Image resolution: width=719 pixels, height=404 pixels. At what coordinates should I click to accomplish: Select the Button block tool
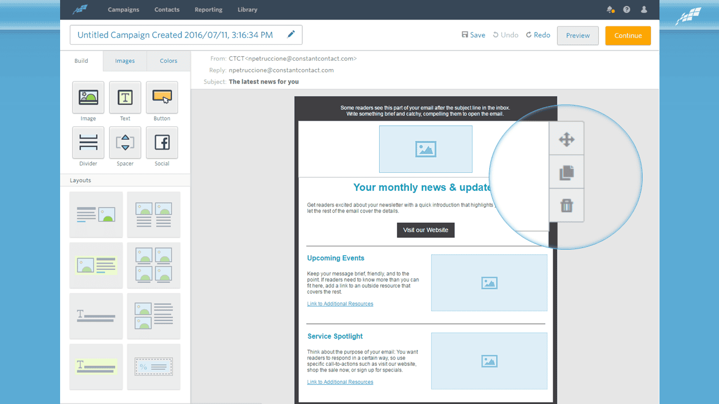coord(162,97)
